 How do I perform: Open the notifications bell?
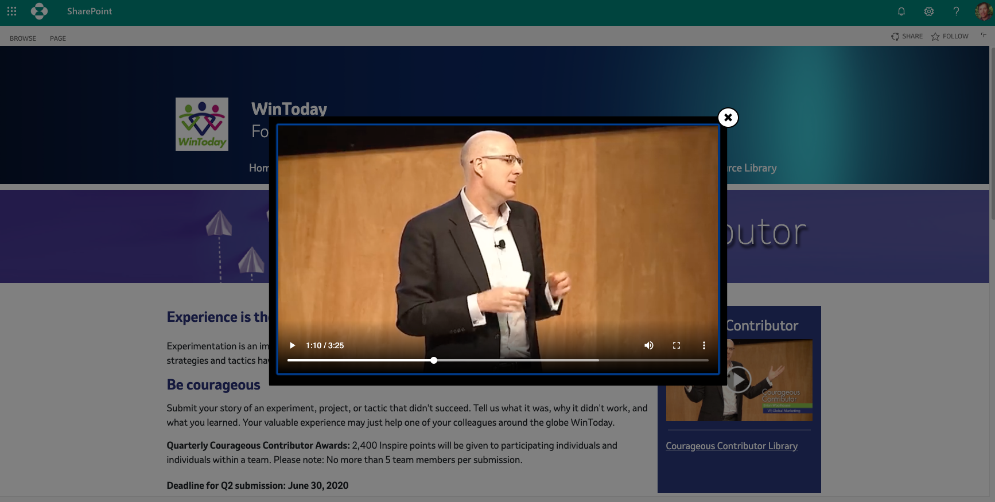coord(901,11)
